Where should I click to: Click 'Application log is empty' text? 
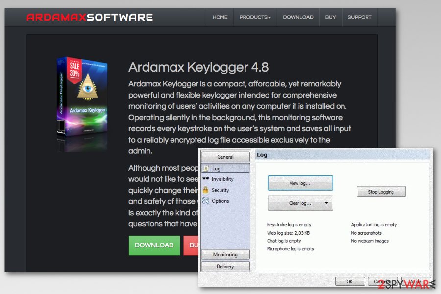pyautogui.click(x=374, y=225)
